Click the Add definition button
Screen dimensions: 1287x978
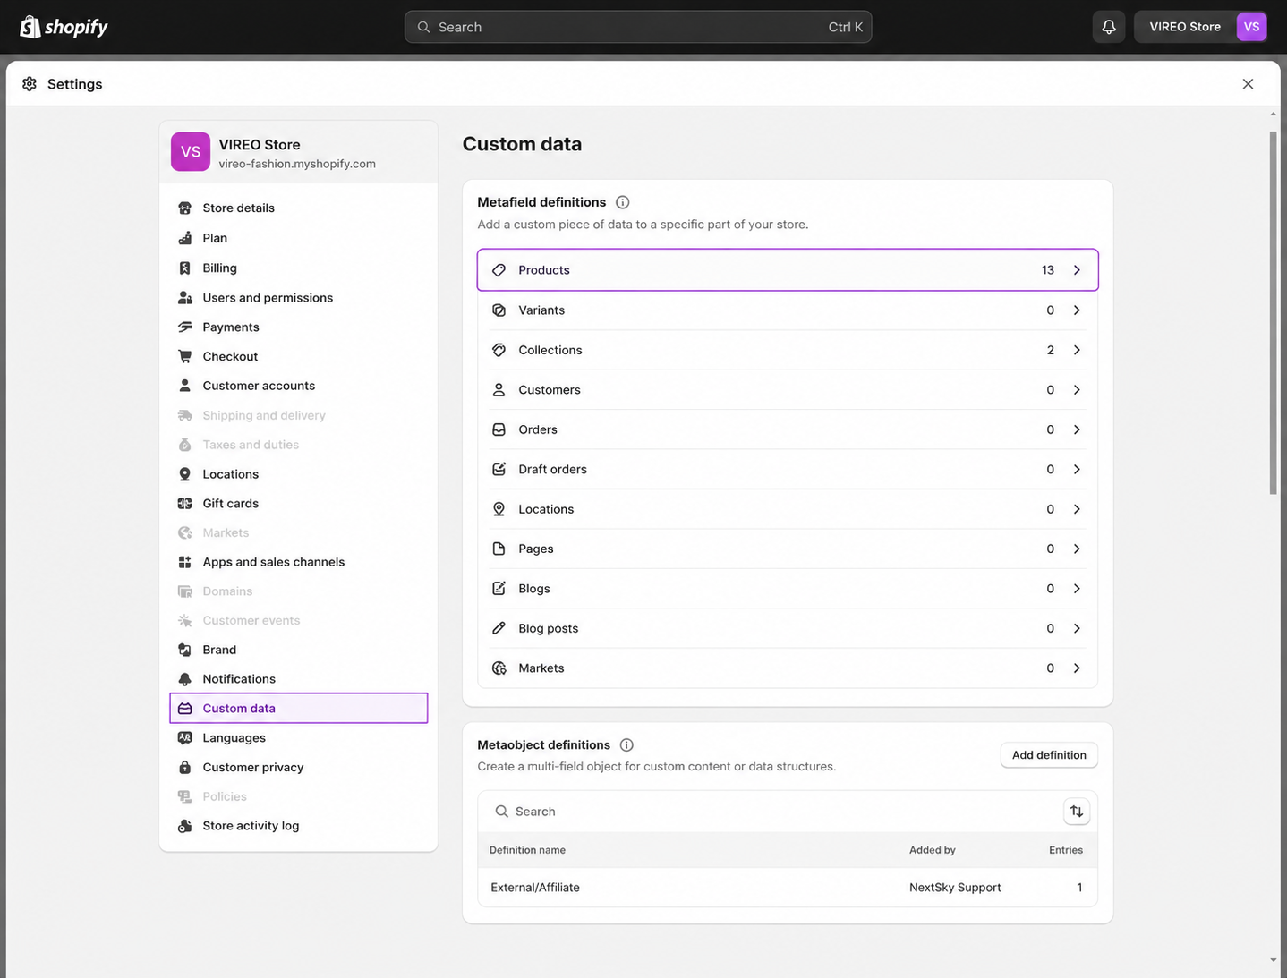(1049, 755)
